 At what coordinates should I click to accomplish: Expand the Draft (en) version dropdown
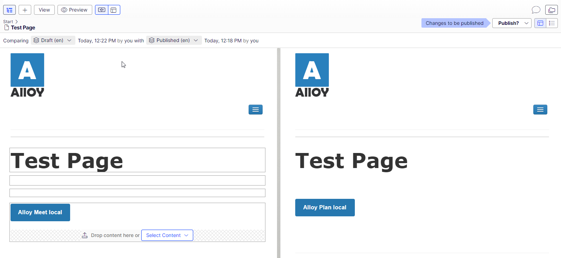point(53,40)
